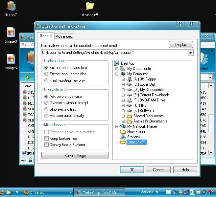Select the Image3 desktop icon
Viewport: 216px width, 197px height.
click(11, 32)
